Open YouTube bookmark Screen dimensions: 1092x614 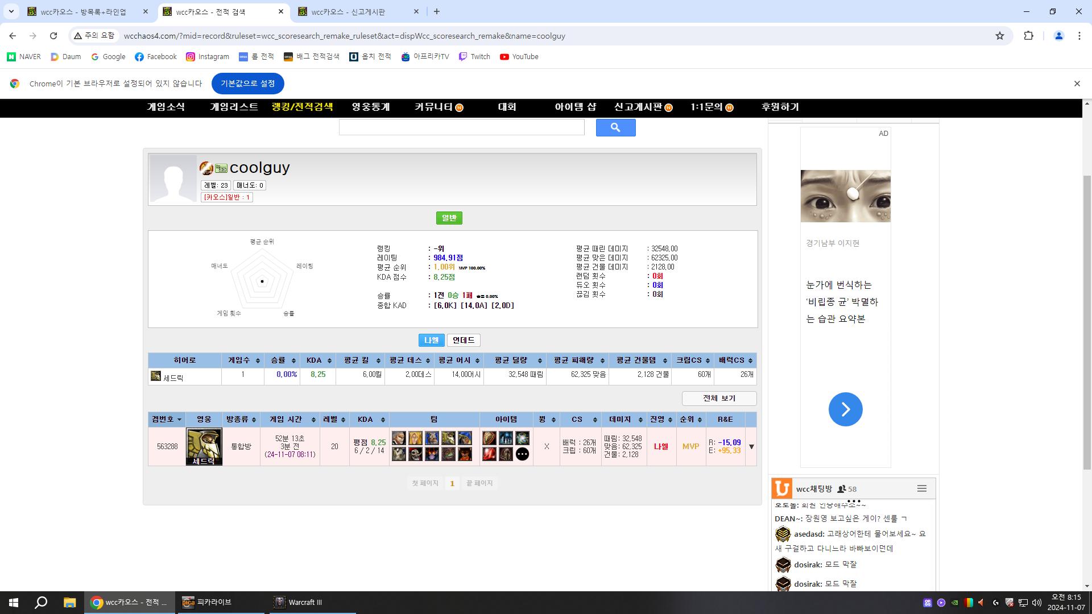[x=519, y=57]
